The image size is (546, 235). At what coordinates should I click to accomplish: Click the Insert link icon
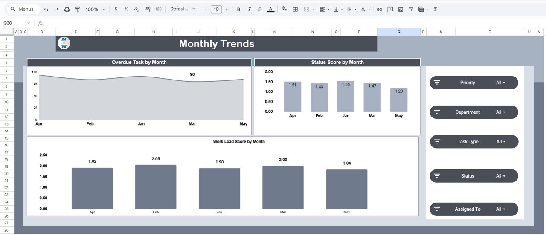(379, 9)
